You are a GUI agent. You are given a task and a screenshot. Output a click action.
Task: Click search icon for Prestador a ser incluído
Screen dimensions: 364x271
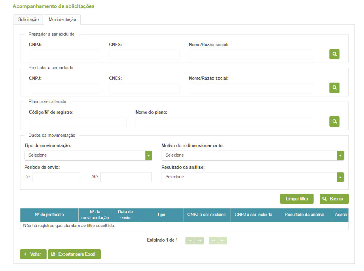334,88
